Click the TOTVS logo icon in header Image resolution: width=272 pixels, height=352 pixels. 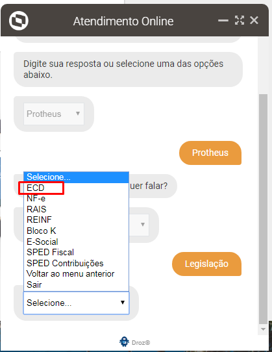tap(19, 21)
